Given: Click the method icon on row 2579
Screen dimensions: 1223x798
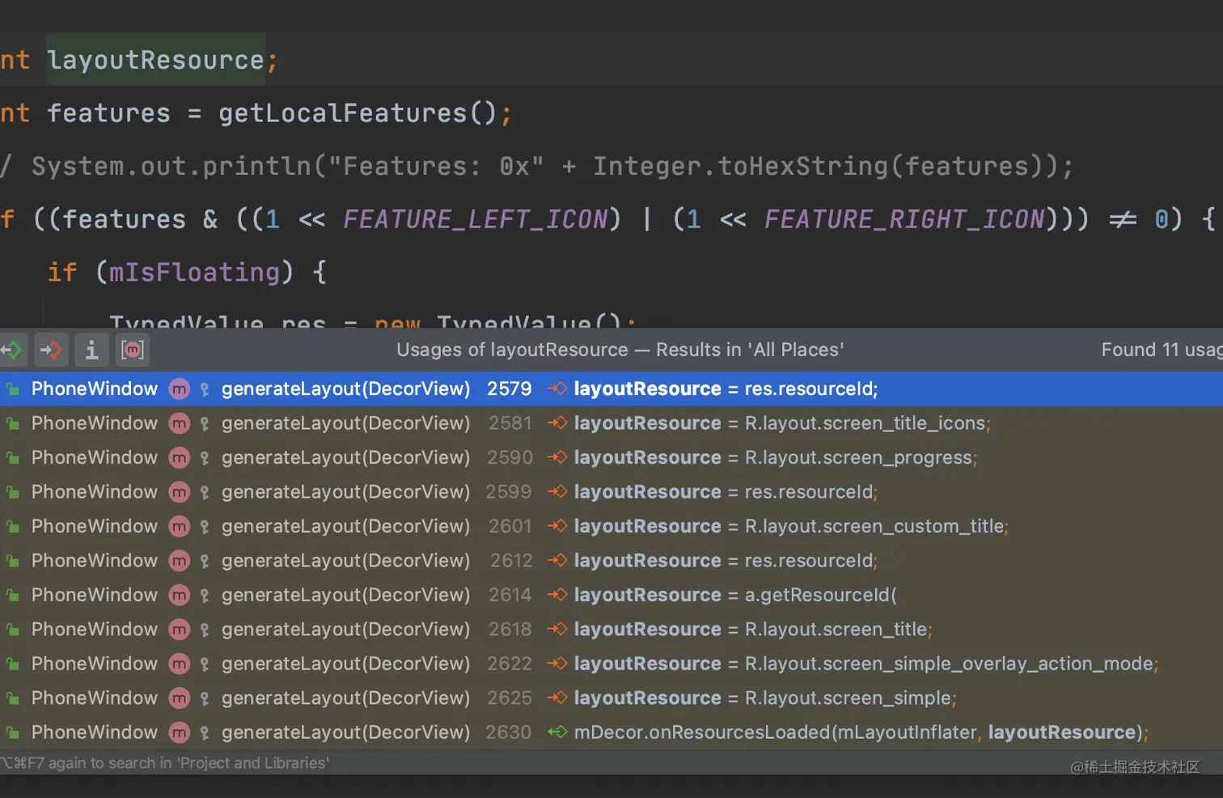Looking at the screenshot, I should point(179,389).
